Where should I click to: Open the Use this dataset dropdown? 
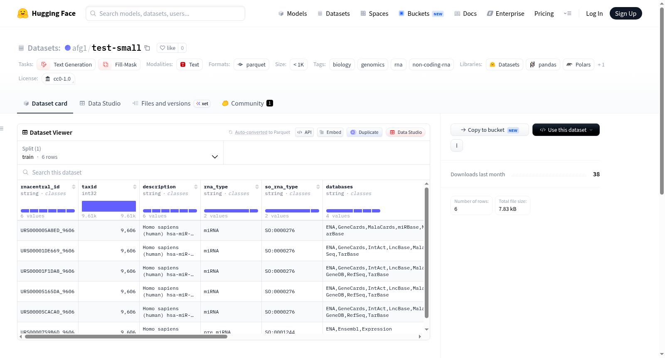click(566, 130)
